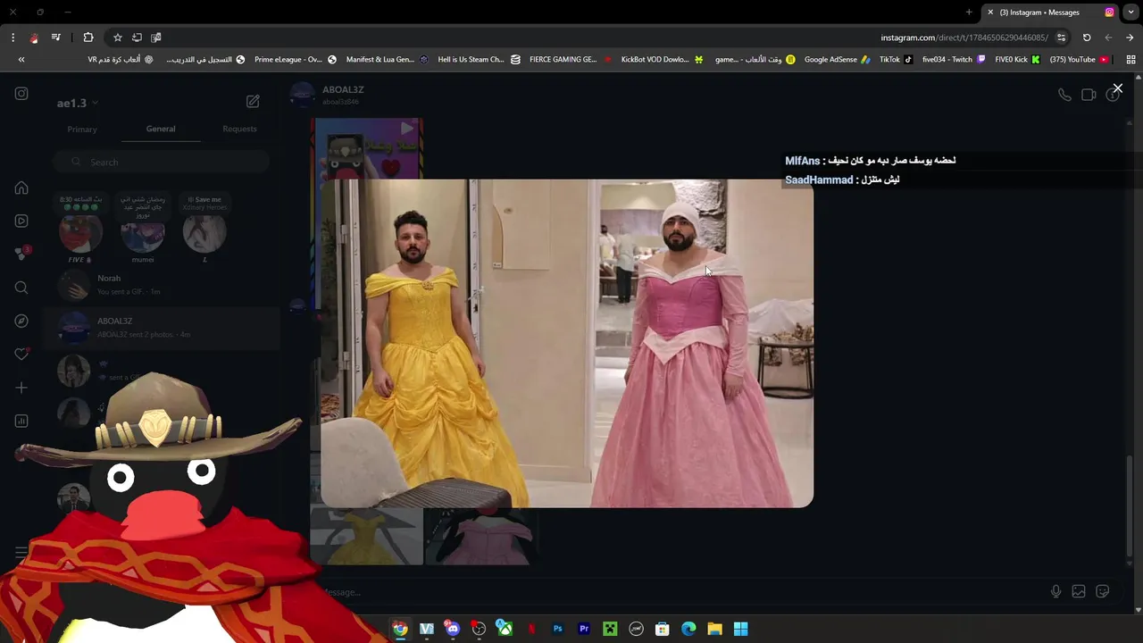Select the yellow dress photo thumbnail
Viewport: 1143px width, 643px height.
[x=367, y=537]
